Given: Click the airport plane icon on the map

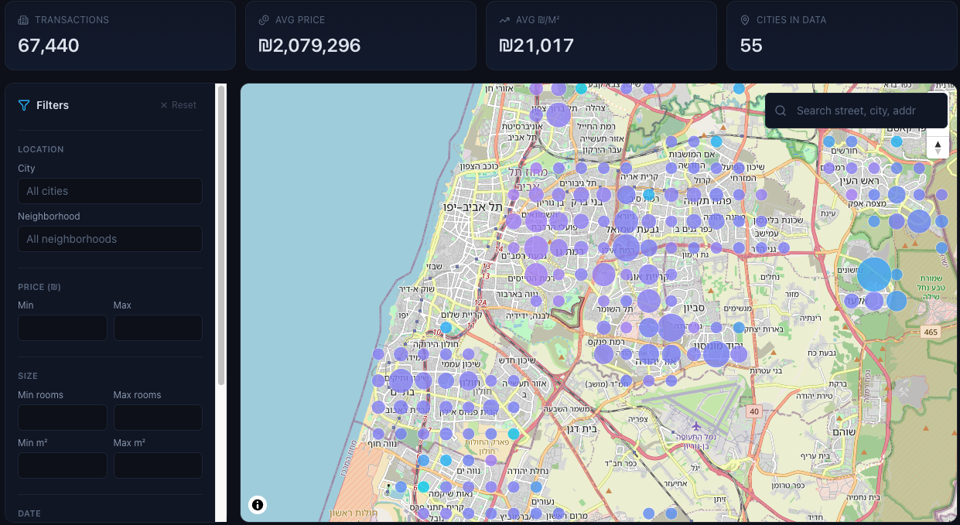Looking at the screenshot, I should pos(696,425).
